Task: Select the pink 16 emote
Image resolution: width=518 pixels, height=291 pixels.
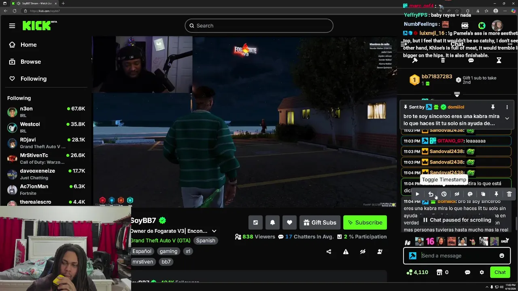Action: click(430, 242)
